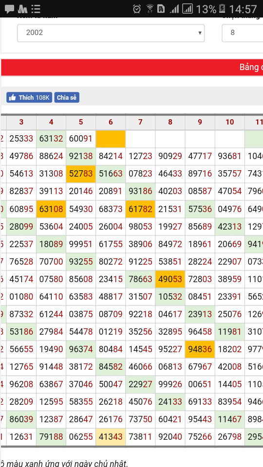Click the Facebook Thích like button
Viewport: 263px width, 467px height.
click(x=29, y=97)
